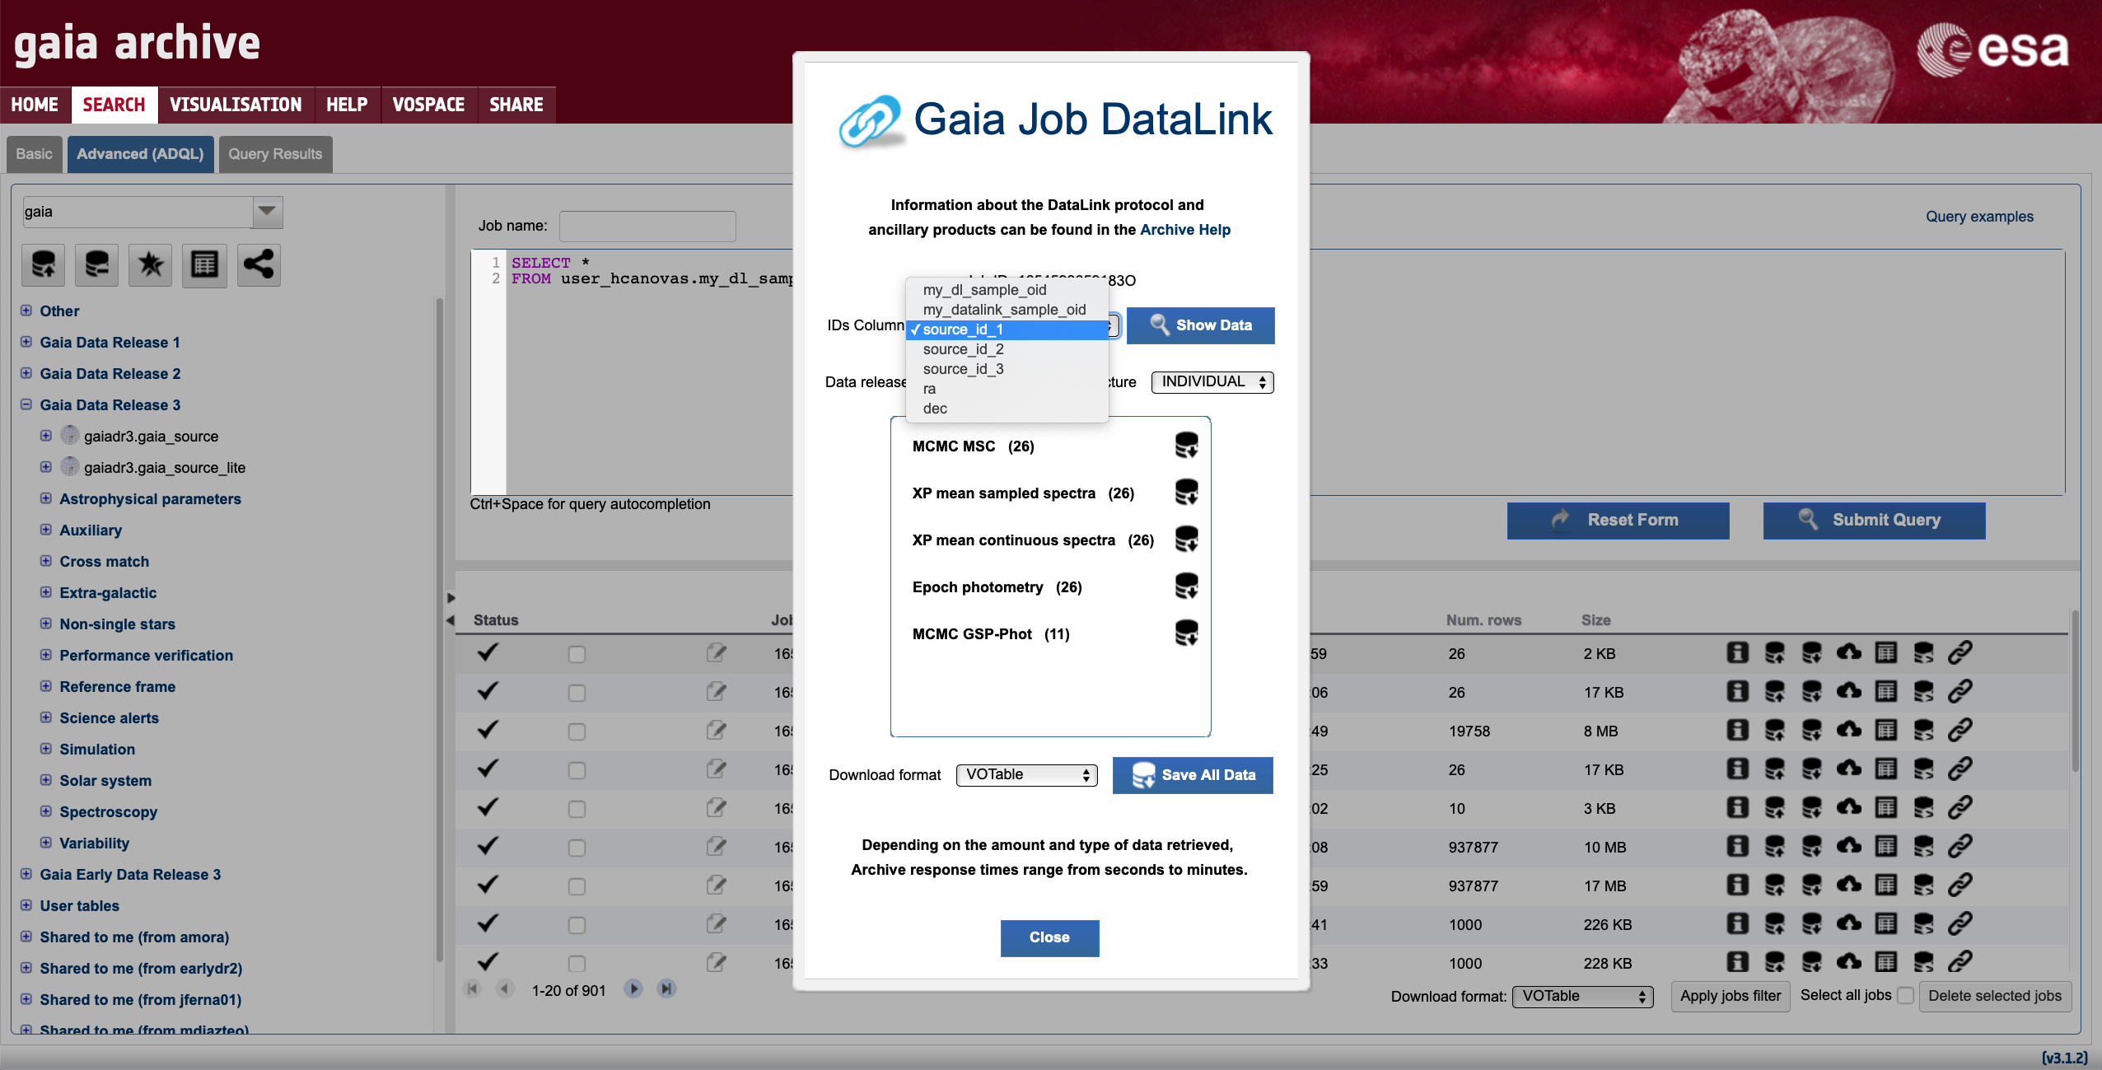Go to next page of jobs
This screenshot has width=2102, height=1070.
(x=633, y=988)
